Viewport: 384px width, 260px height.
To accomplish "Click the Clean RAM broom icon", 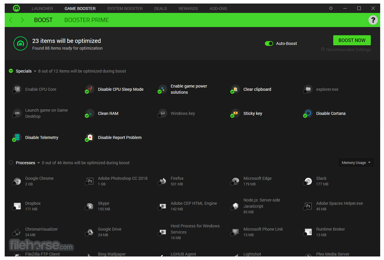I will [90, 113].
